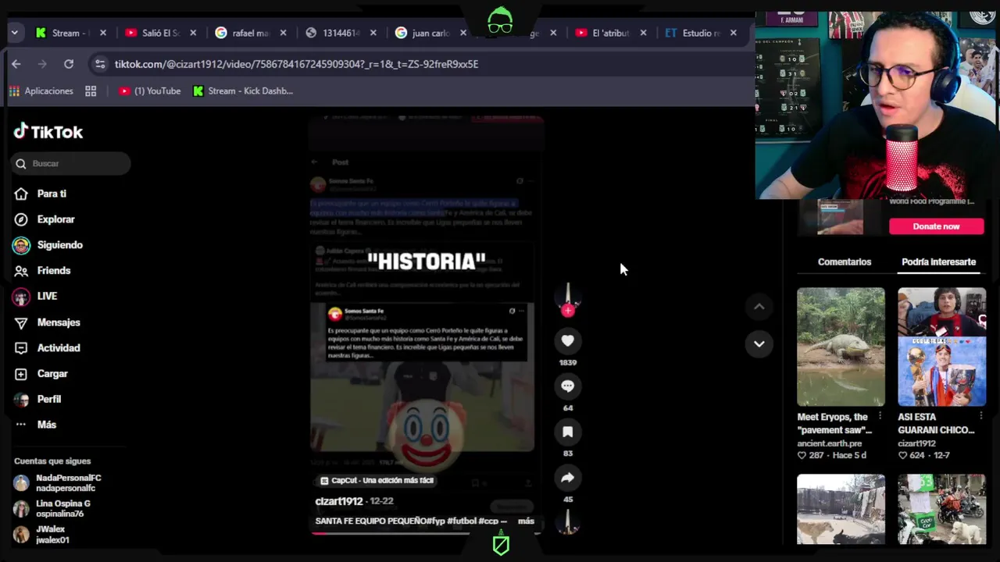Screen dimensions: 1000x562
Task: Seek on the video progress bar
Action: pyautogui.click(x=426, y=533)
